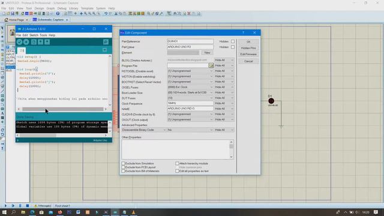384x216 pixels.
Task: Click the Edit Firmware button
Action: coord(248,54)
